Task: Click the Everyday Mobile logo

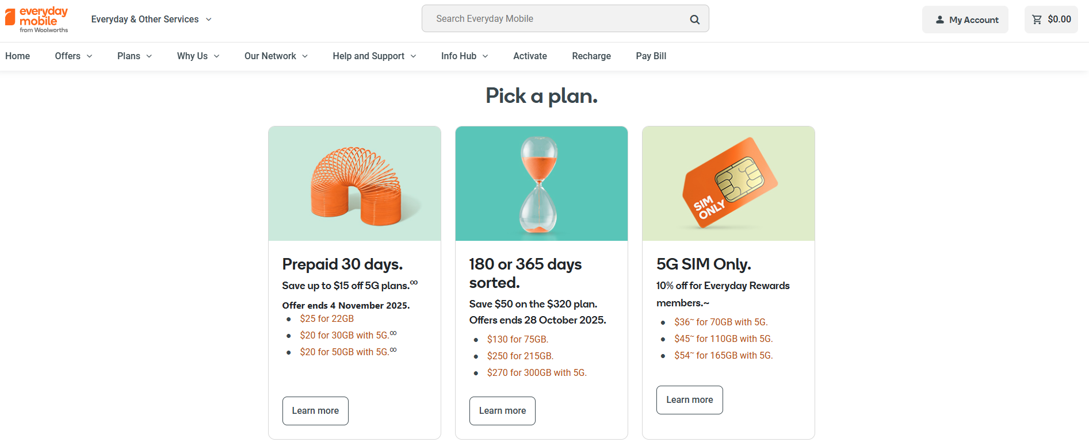Action: point(36,19)
